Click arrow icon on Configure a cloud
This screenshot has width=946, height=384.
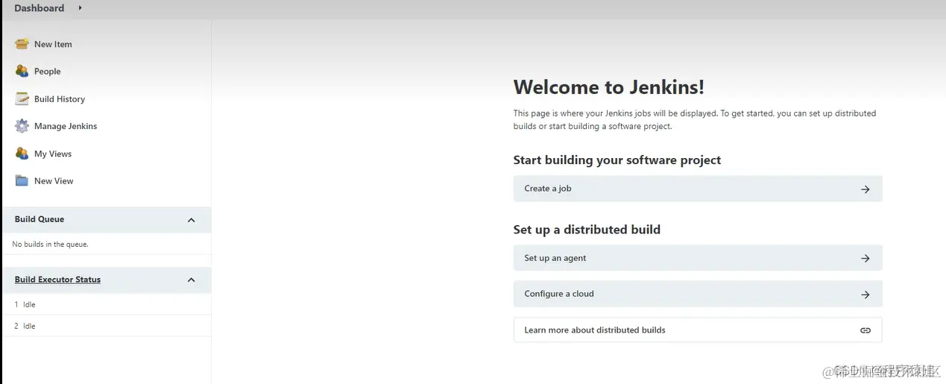[865, 295]
